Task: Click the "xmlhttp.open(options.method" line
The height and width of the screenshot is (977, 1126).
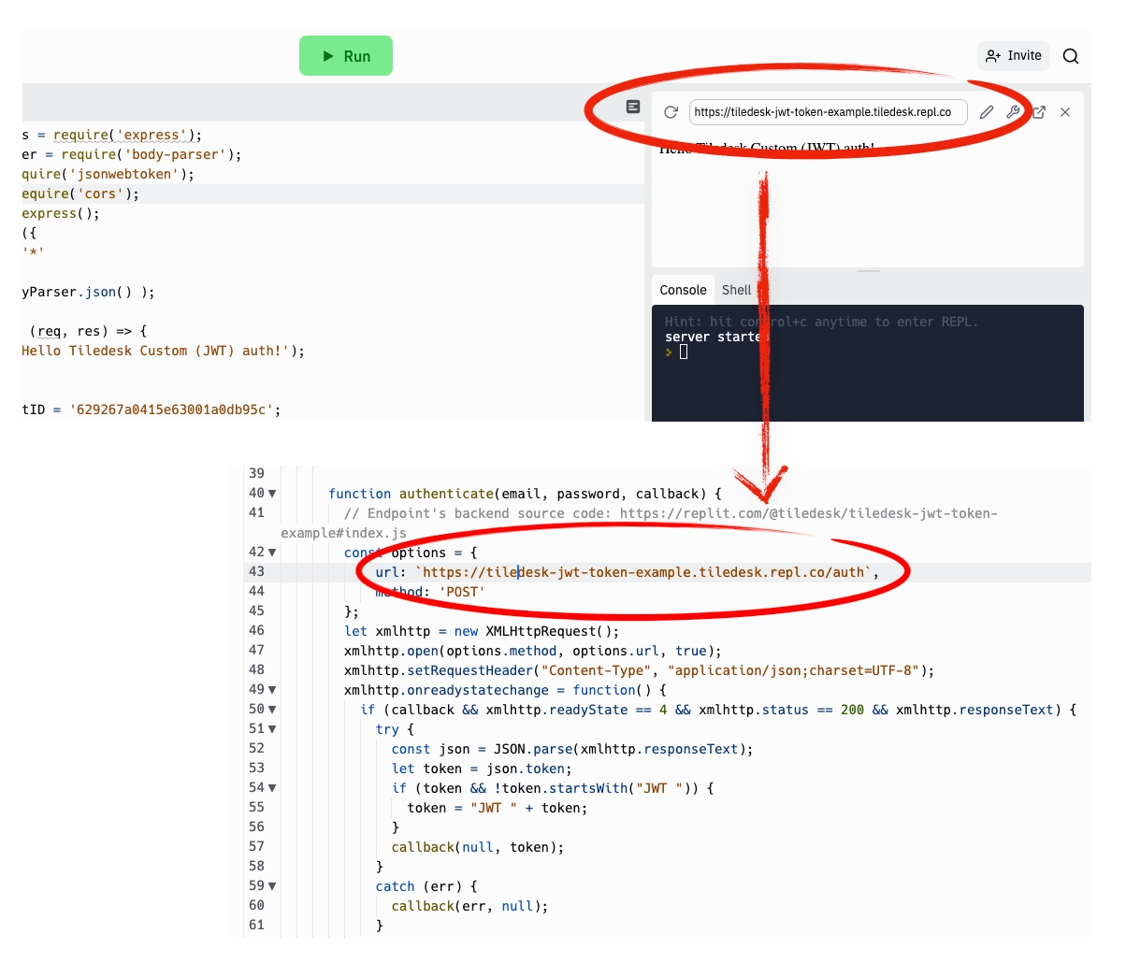Action: (x=533, y=651)
